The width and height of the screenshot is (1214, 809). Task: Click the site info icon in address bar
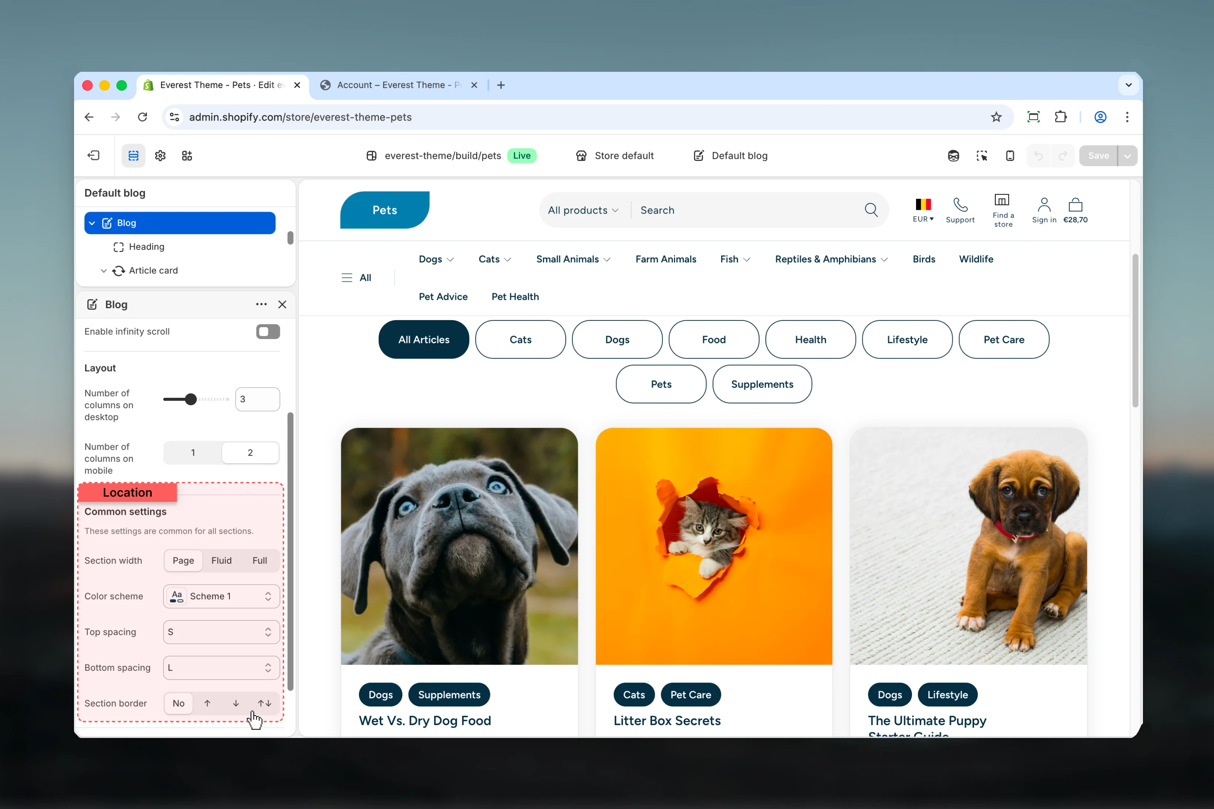click(x=175, y=117)
